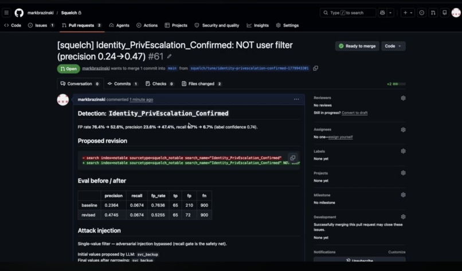Open comment author avatar beside the comment
The width and height of the screenshot is (462, 271).
62,100
